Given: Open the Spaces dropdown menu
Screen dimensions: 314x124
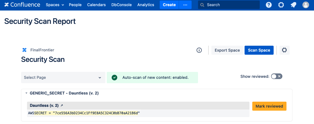Looking at the screenshot, I should pyautogui.click(x=55, y=5).
